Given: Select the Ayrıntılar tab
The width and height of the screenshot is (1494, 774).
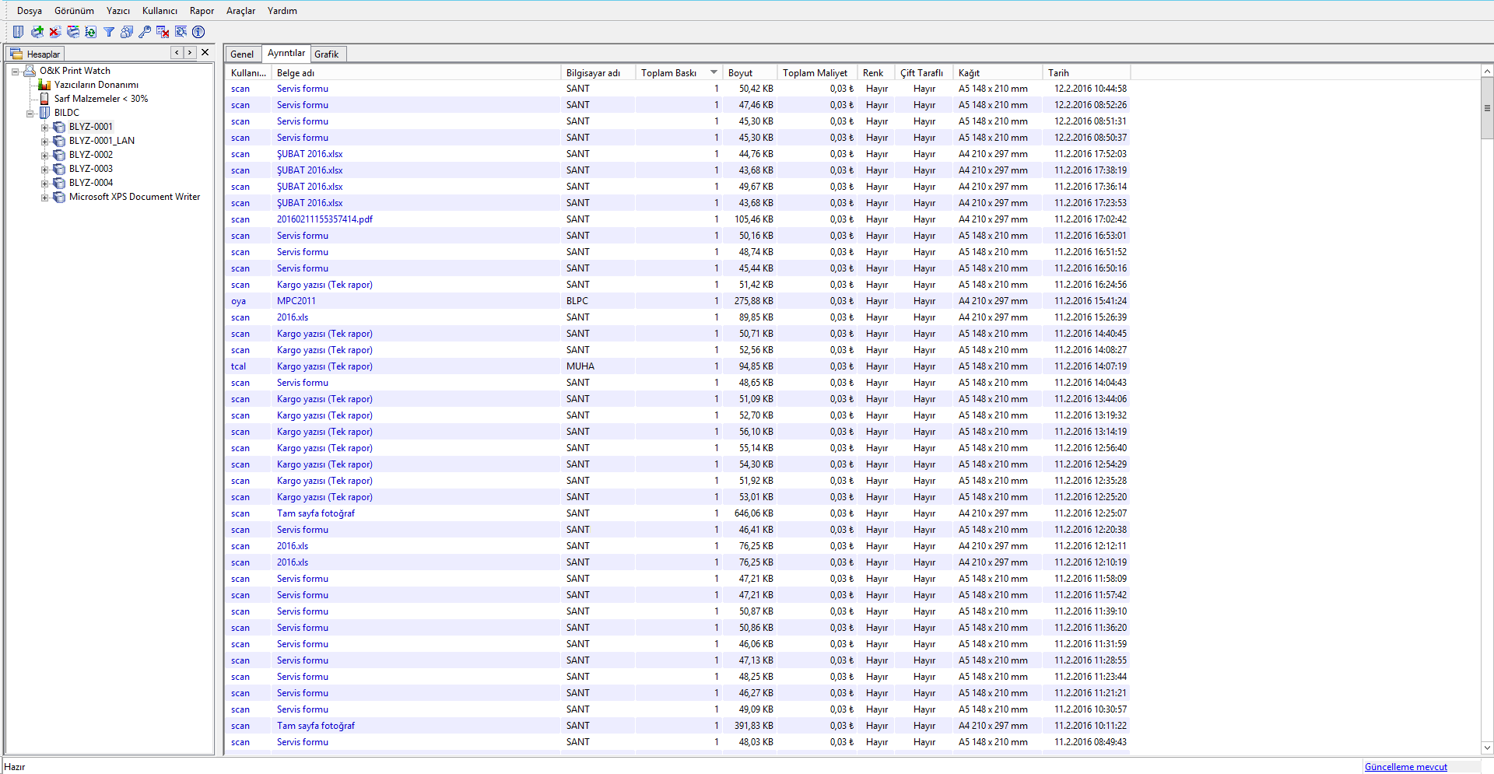Looking at the screenshot, I should [286, 53].
